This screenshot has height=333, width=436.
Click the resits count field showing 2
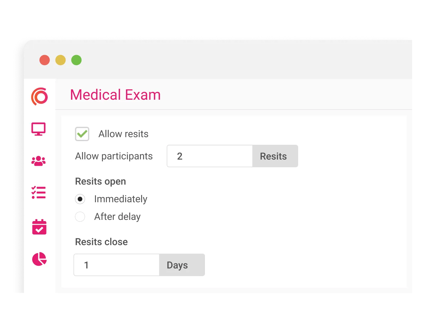(x=209, y=156)
